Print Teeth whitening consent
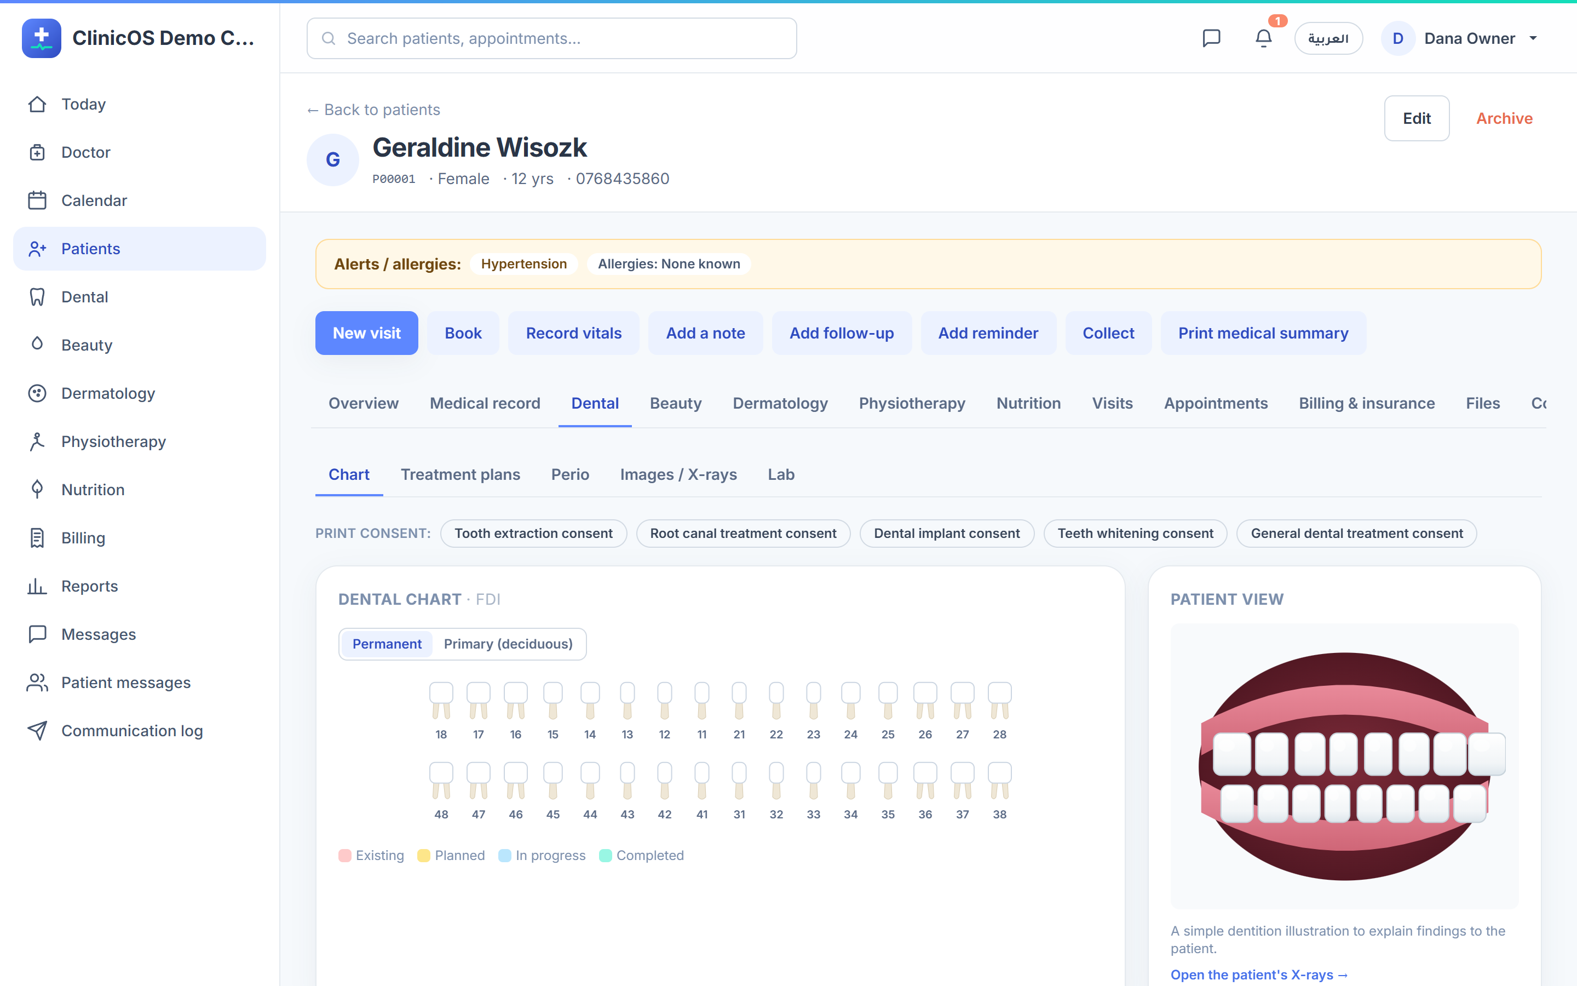The image size is (1577, 986). (1135, 534)
